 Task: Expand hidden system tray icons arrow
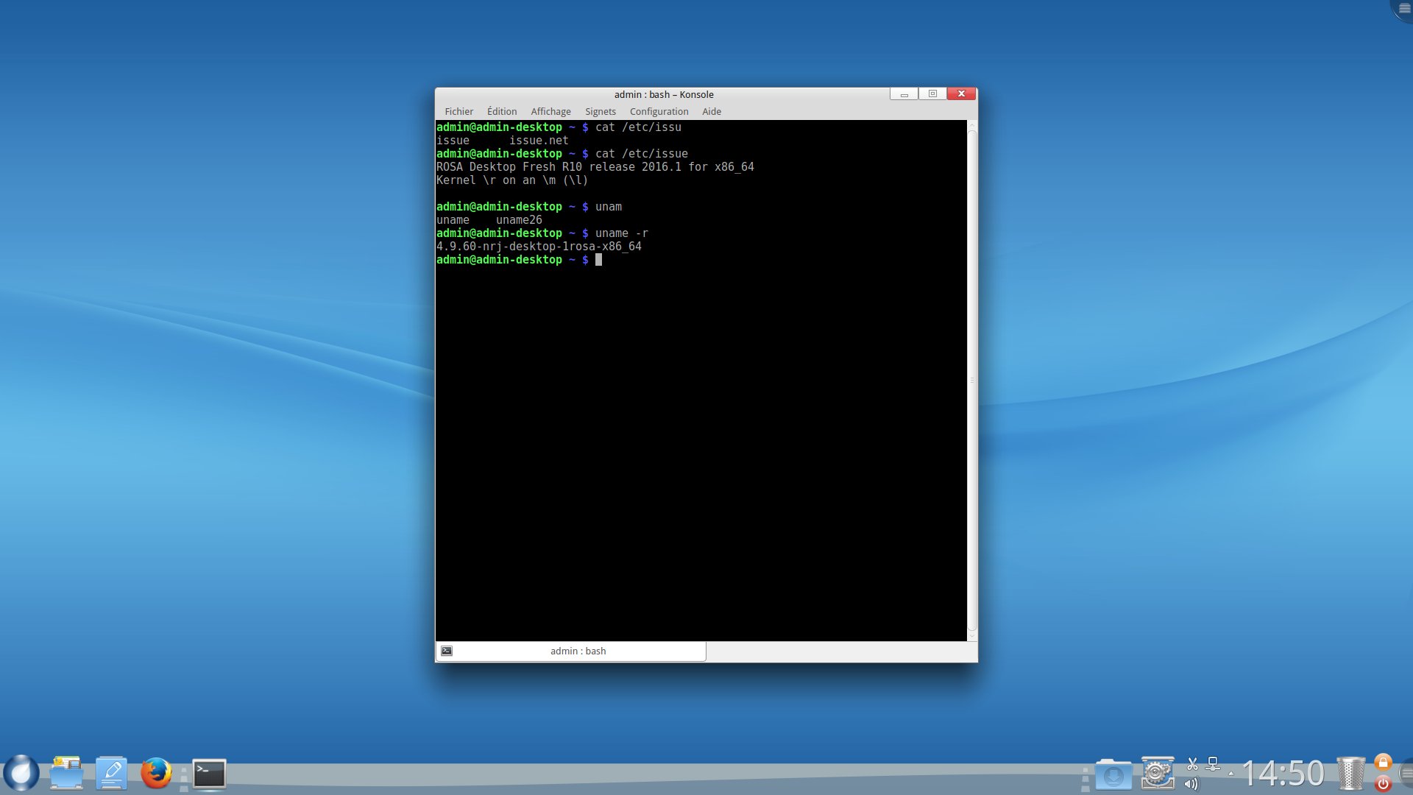point(1231,774)
